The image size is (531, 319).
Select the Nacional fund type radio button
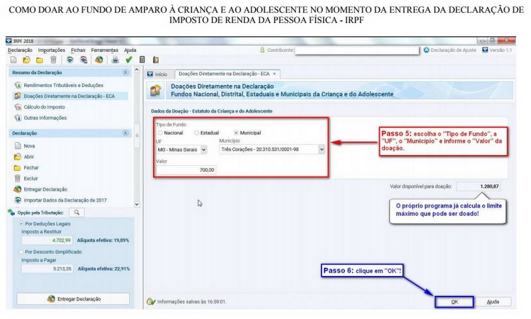160,133
